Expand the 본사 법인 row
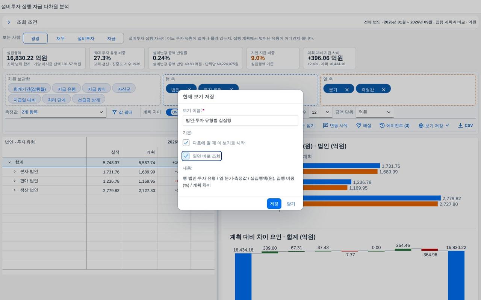481x300 pixels. click(x=15, y=171)
